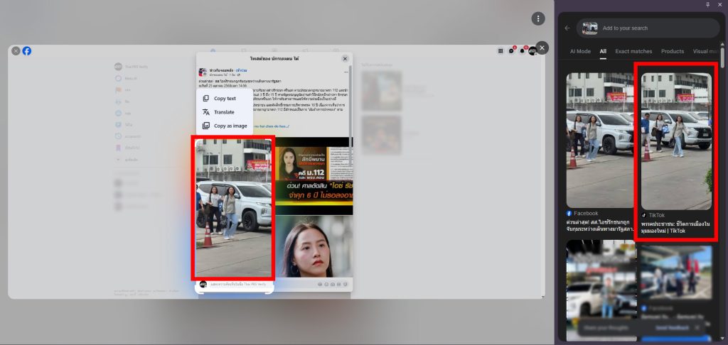Click the selected street photo in the post
This screenshot has width=728, height=345.
(233, 208)
